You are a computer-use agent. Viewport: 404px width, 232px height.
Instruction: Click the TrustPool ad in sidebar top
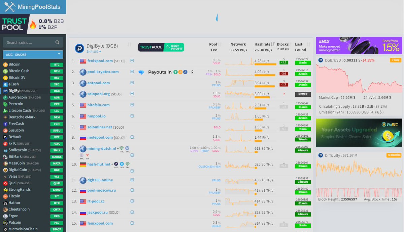pos(33,24)
